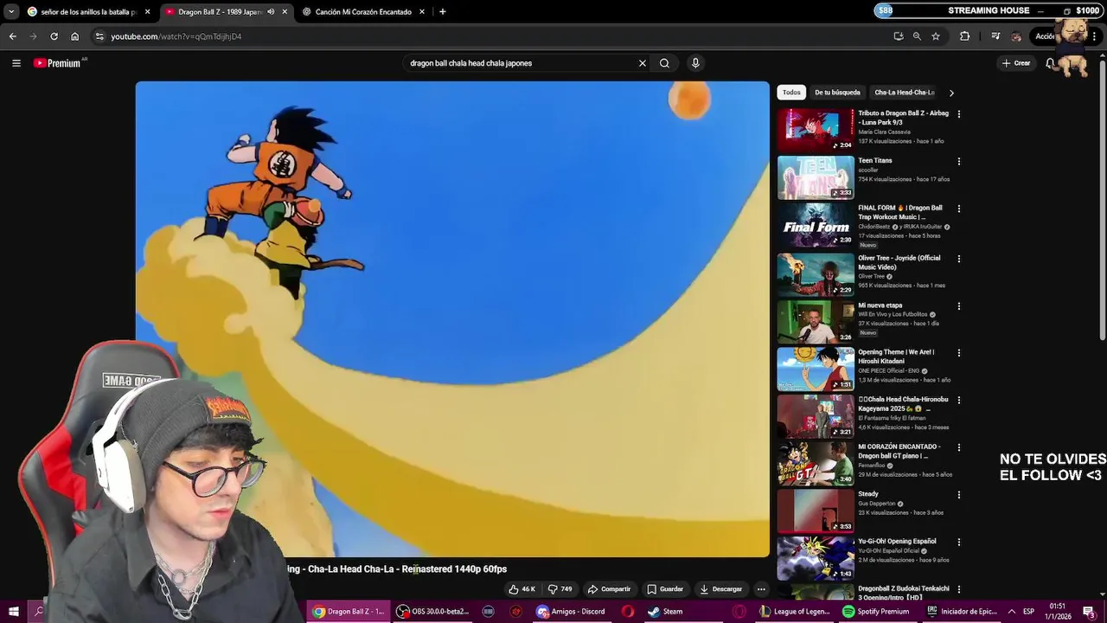Open options for Steady video
This screenshot has height=623, width=1107.
[958, 495]
